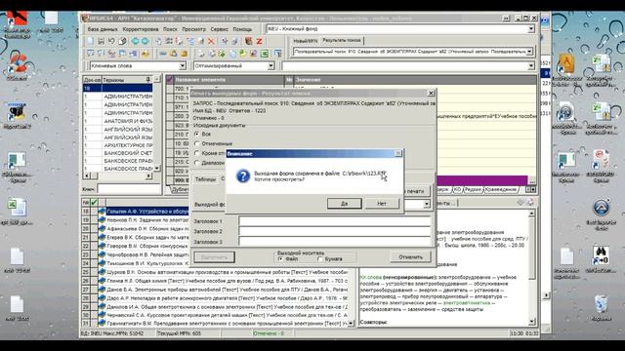Select record 'Данилов И.А. Общая электротехника'
Screen dimensions: 625x351
pyautogui.click(x=228, y=307)
